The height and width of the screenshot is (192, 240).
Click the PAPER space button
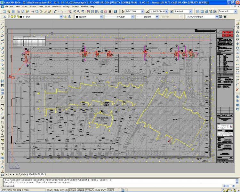pyautogui.click(x=110, y=190)
